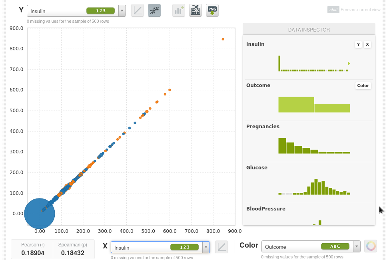Click the Color button beside Outcome
The image size is (389, 260).
363,85
